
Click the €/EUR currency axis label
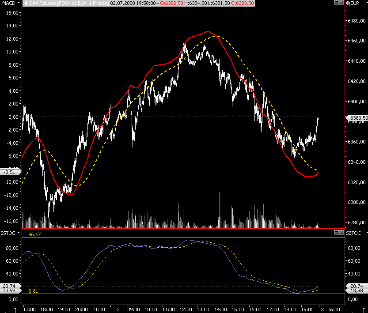[353, 3]
